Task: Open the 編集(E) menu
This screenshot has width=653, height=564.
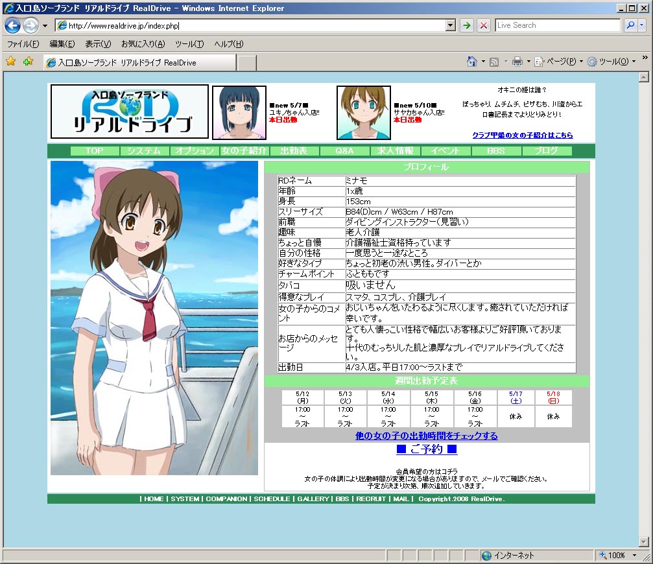Action: pyautogui.click(x=62, y=43)
